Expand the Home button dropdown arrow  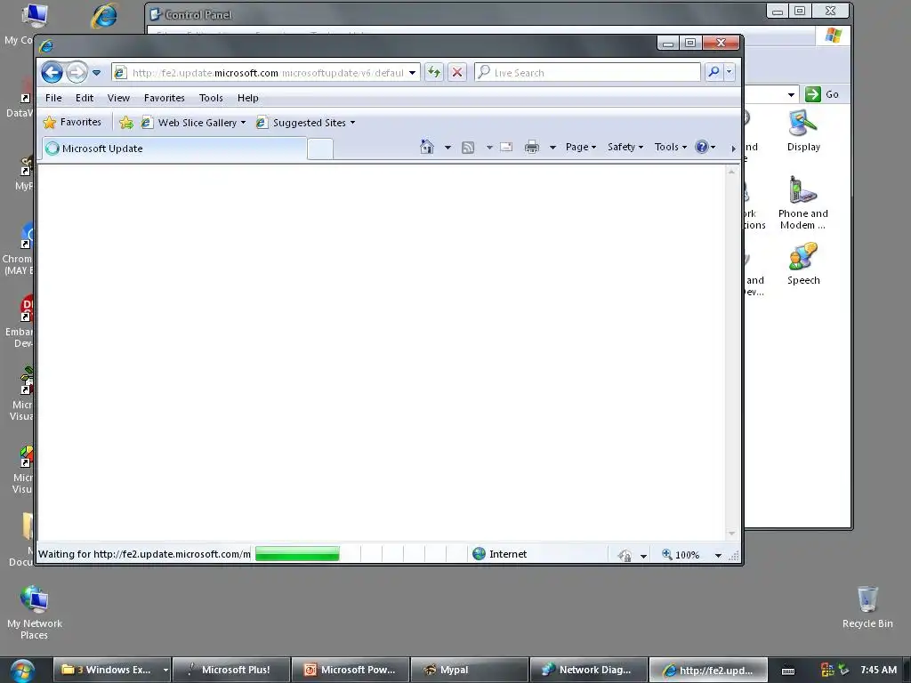click(x=447, y=148)
